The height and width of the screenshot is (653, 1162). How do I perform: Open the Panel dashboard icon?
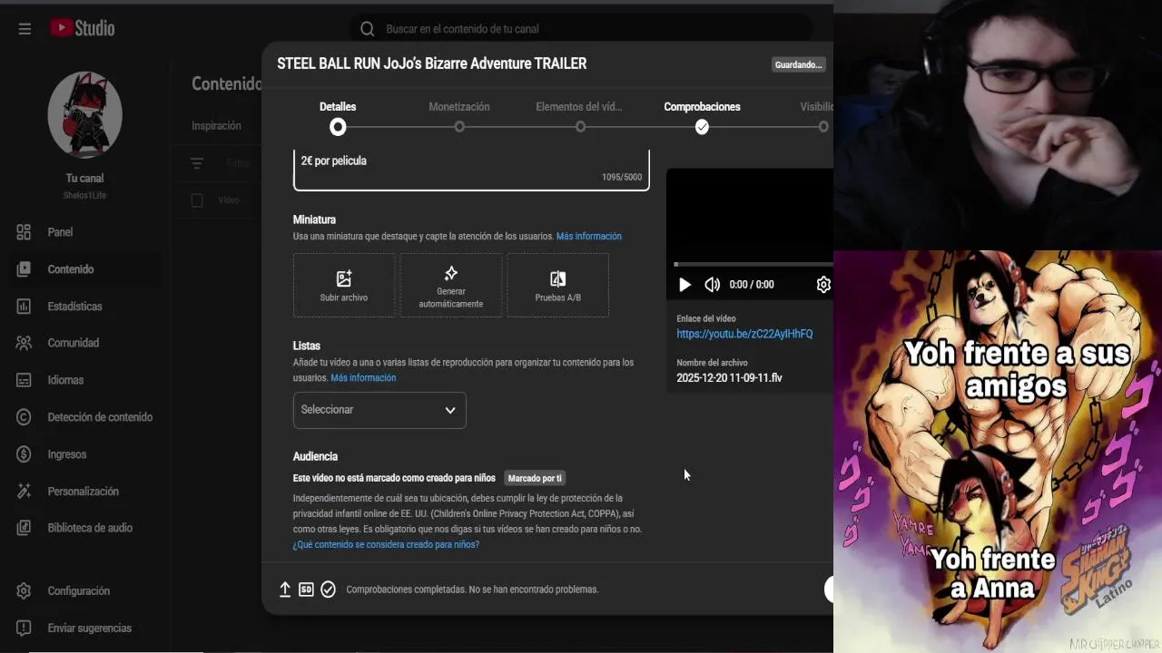[25, 232]
